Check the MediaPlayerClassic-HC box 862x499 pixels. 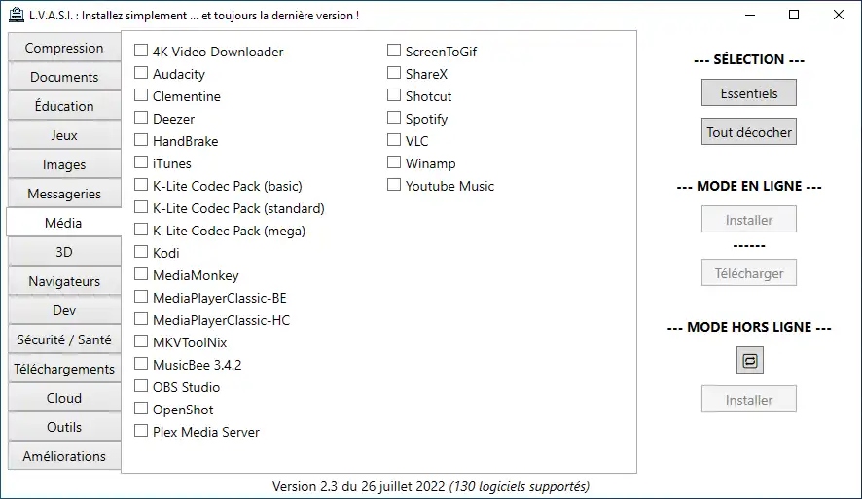[141, 319]
